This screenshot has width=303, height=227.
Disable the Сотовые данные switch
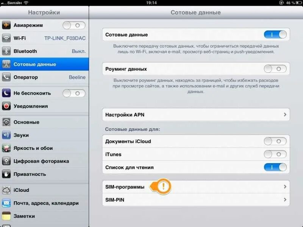click(275, 35)
